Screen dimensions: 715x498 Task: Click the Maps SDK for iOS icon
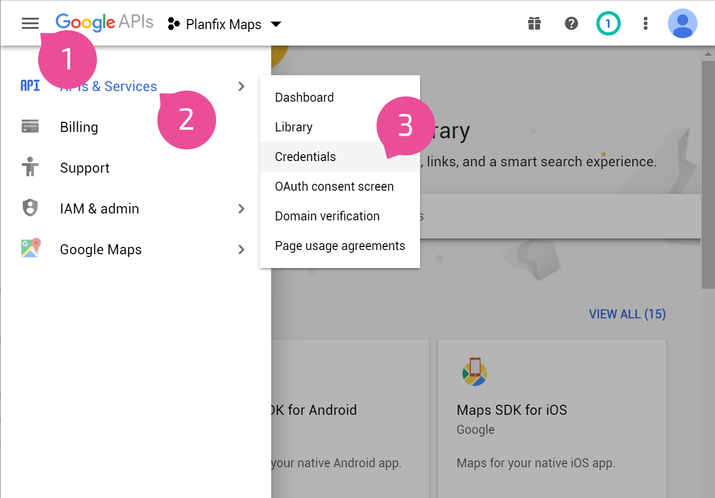(x=475, y=372)
